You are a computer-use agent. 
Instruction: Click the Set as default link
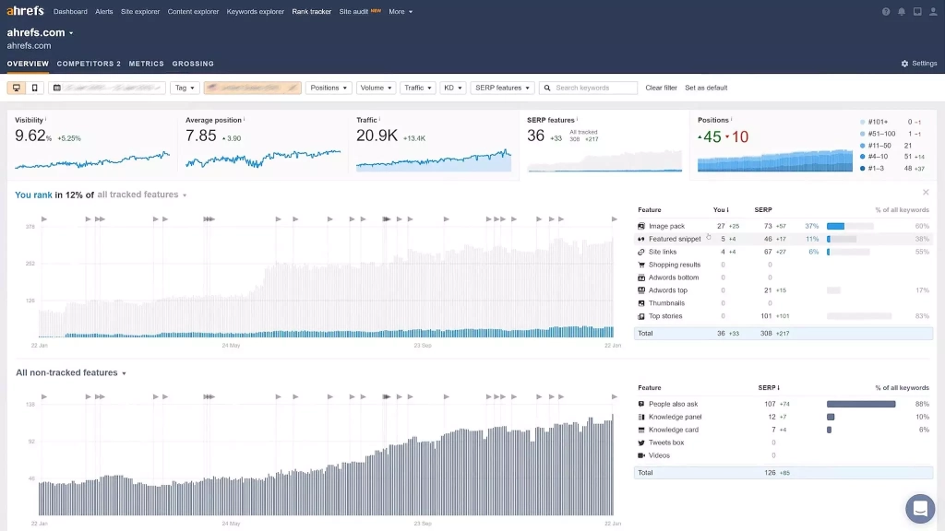[x=706, y=88]
